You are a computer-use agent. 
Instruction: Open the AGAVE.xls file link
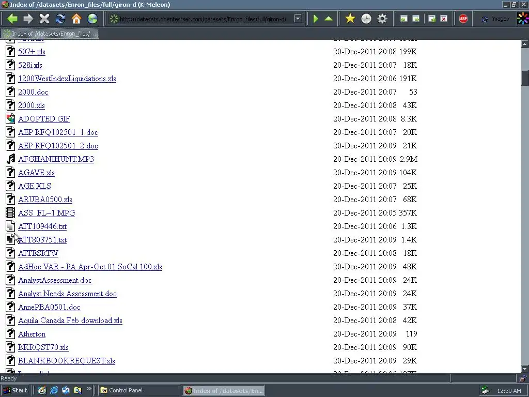coord(36,173)
